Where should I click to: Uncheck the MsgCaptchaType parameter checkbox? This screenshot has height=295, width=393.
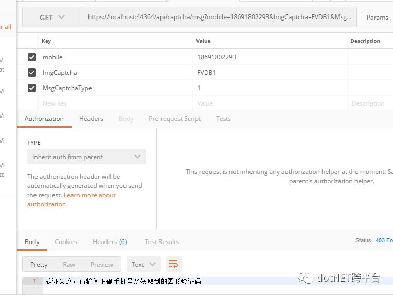(x=32, y=88)
